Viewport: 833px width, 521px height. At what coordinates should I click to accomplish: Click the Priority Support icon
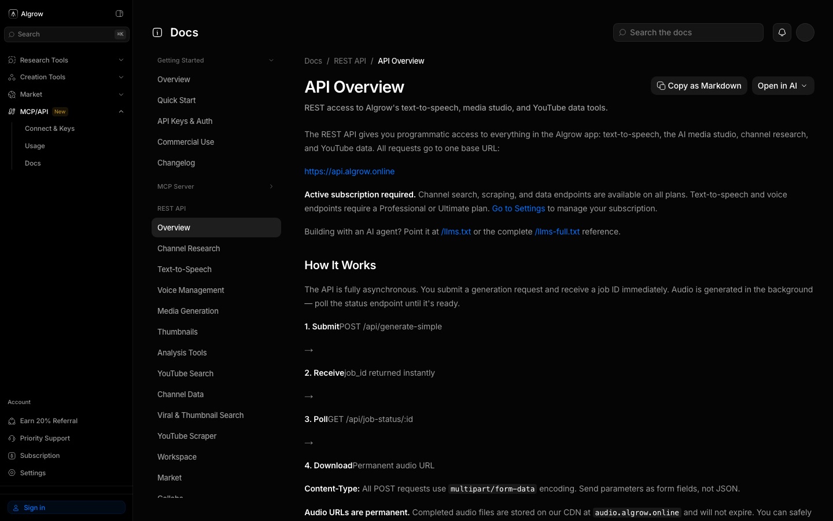[x=12, y=438]
